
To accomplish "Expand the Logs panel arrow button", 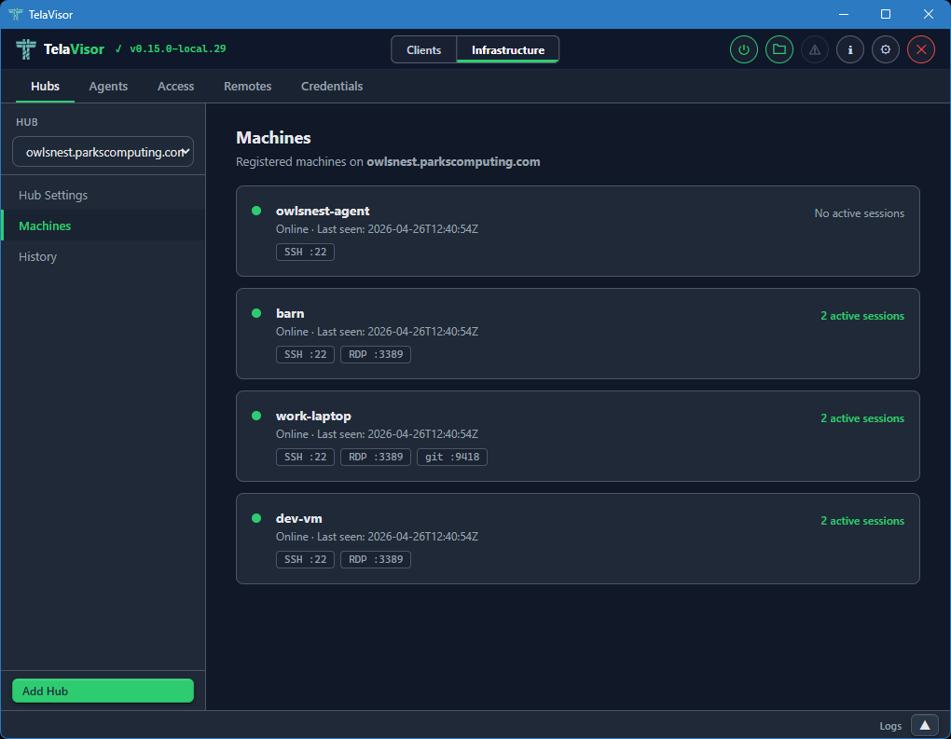I will (925, 725).
